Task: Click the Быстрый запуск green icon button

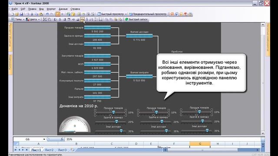Action: tap(136, 19)
